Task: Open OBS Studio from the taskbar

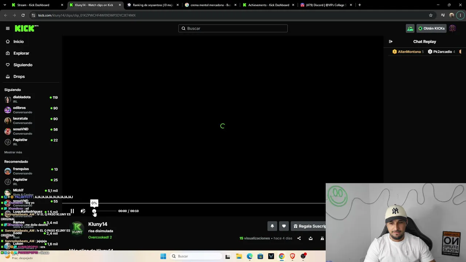Action: (303, 256)
